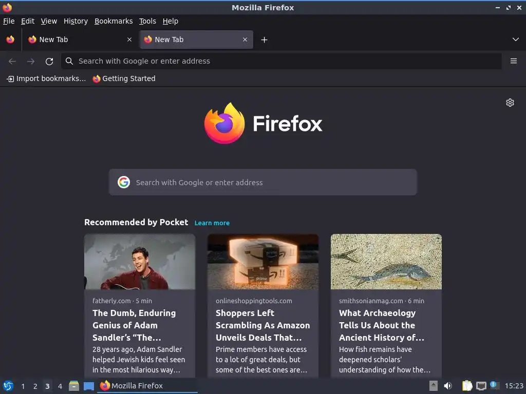Switch to desktop workspace 4

pos(60,386)
